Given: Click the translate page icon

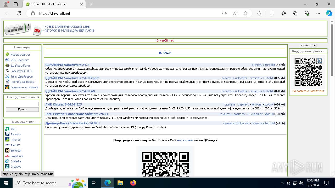Looking at the screenshot, I should coord(225,13).
